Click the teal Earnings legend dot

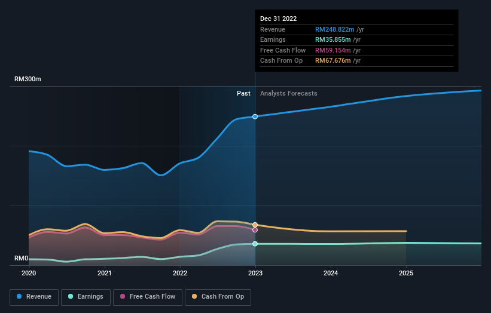[x=71, y=296]
